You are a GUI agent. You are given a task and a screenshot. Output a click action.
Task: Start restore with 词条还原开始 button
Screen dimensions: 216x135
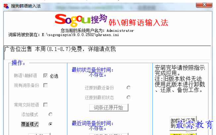(109, 108)
